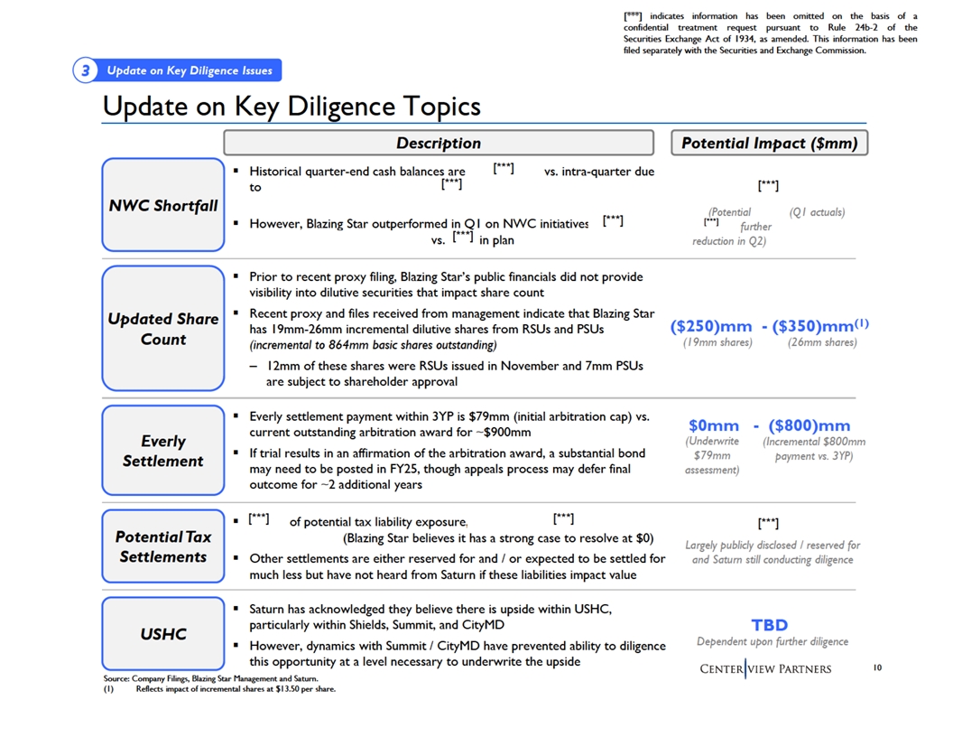Click the 'reduction in Q2)' note

(x=728, y=241)
